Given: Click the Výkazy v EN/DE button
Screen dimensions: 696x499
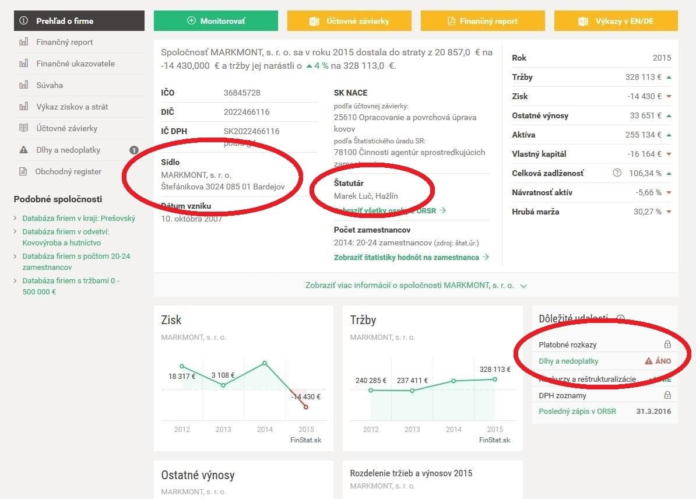Looking at the screenshot, I should pyautogui.click(x=616, y=21).
